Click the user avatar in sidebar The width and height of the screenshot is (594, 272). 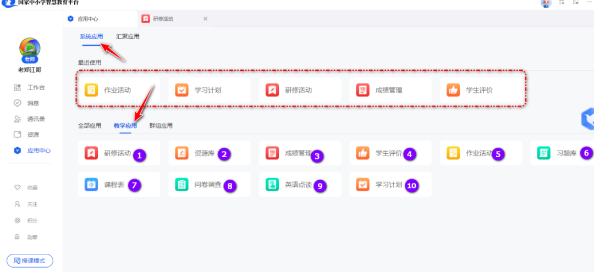[30, 48]
